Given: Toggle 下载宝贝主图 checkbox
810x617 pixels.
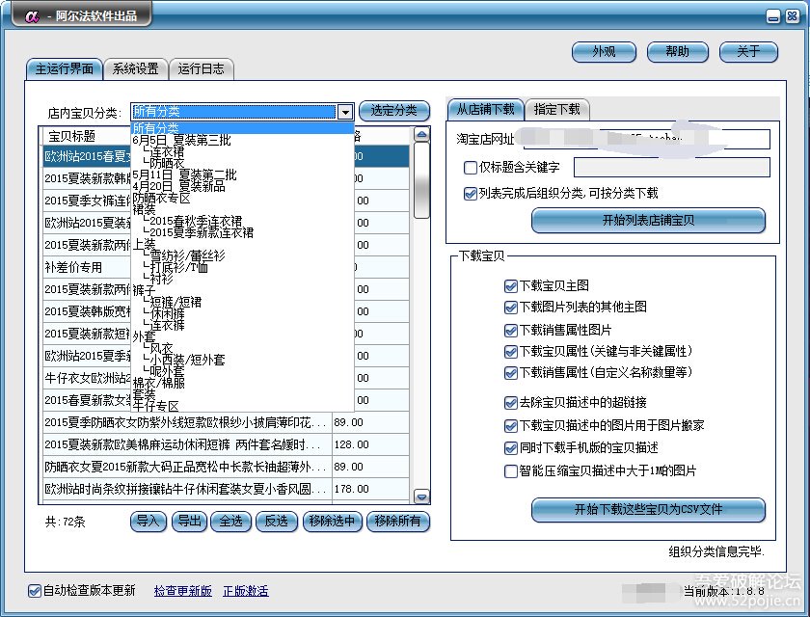Looking at the screenshot, I should click(511, 286).
